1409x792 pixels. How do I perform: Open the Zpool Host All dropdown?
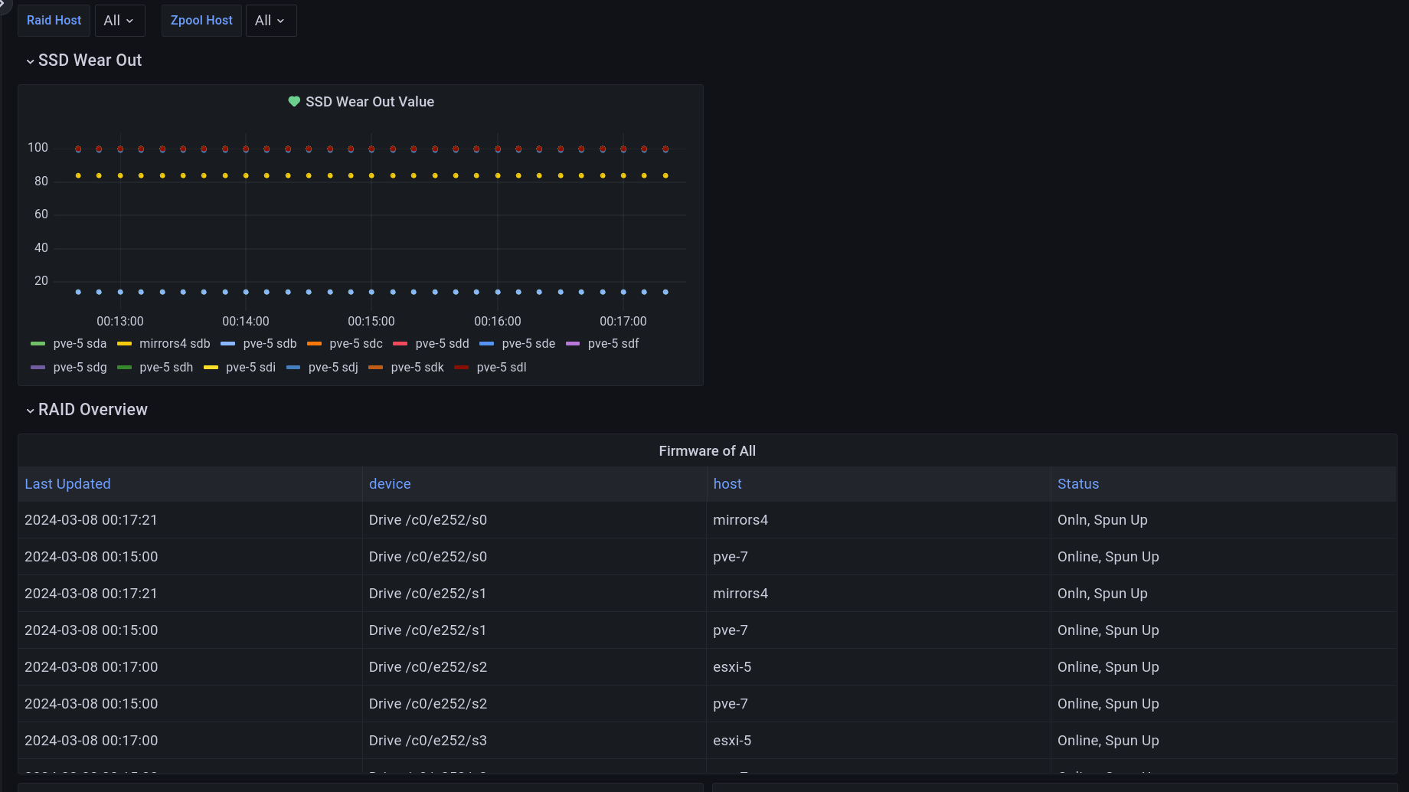pyautogui.click(x=270, y=21)
